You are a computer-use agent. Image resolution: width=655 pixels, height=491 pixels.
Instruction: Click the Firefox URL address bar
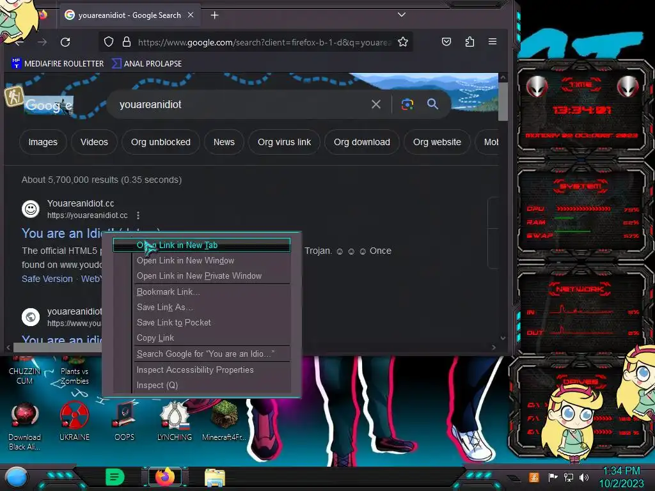(264, 42)
